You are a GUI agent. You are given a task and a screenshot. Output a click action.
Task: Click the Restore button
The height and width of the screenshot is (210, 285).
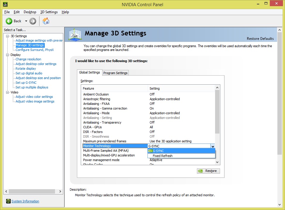[x=208, y=171]
